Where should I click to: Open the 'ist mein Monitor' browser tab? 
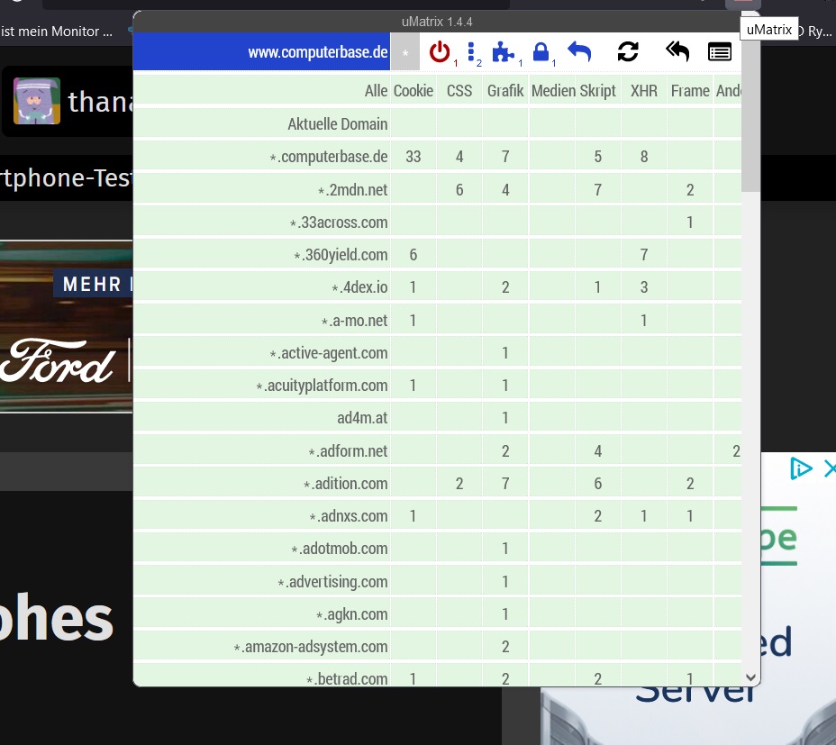click(x=57, y=32)
